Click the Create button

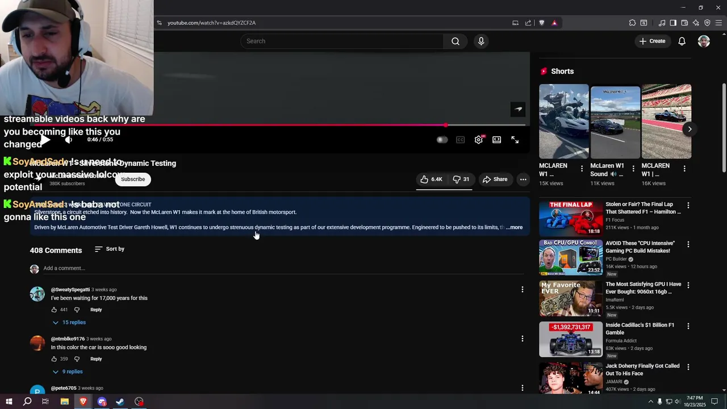coord(652,41)
